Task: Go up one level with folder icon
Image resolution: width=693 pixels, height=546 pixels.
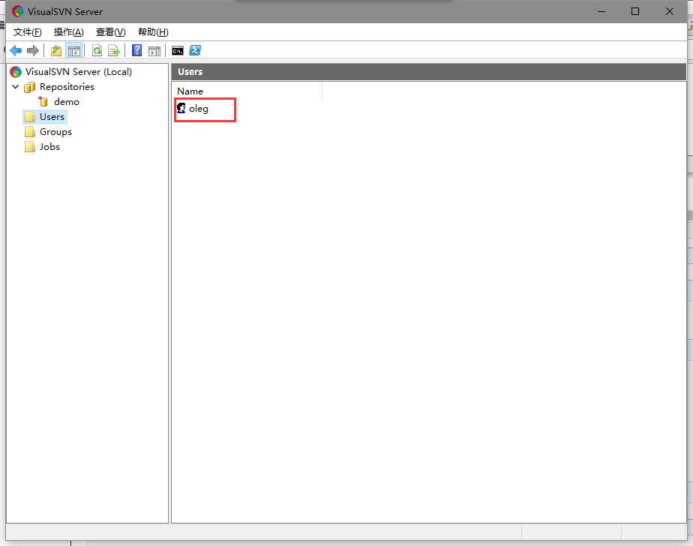Action: point(56,51)
